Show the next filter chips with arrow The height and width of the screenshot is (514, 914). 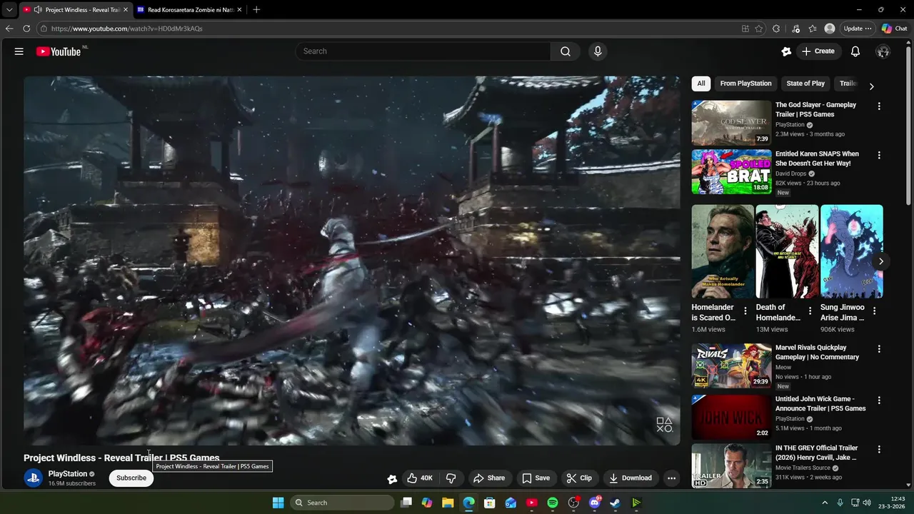pyautogui.click(x=871, y=86)
